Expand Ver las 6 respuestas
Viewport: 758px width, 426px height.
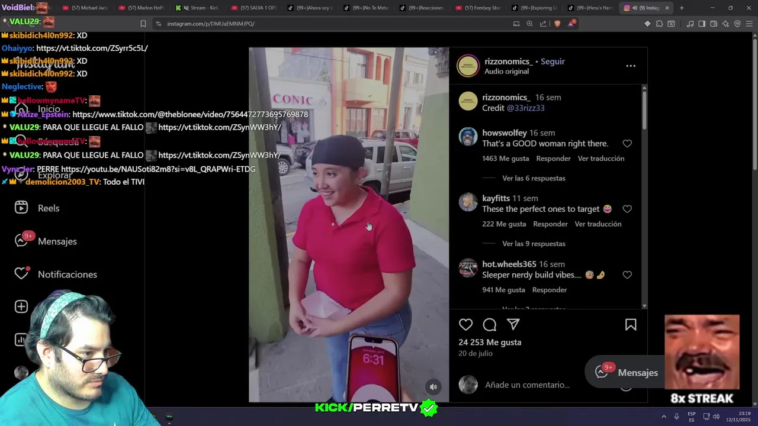point(534,178)
